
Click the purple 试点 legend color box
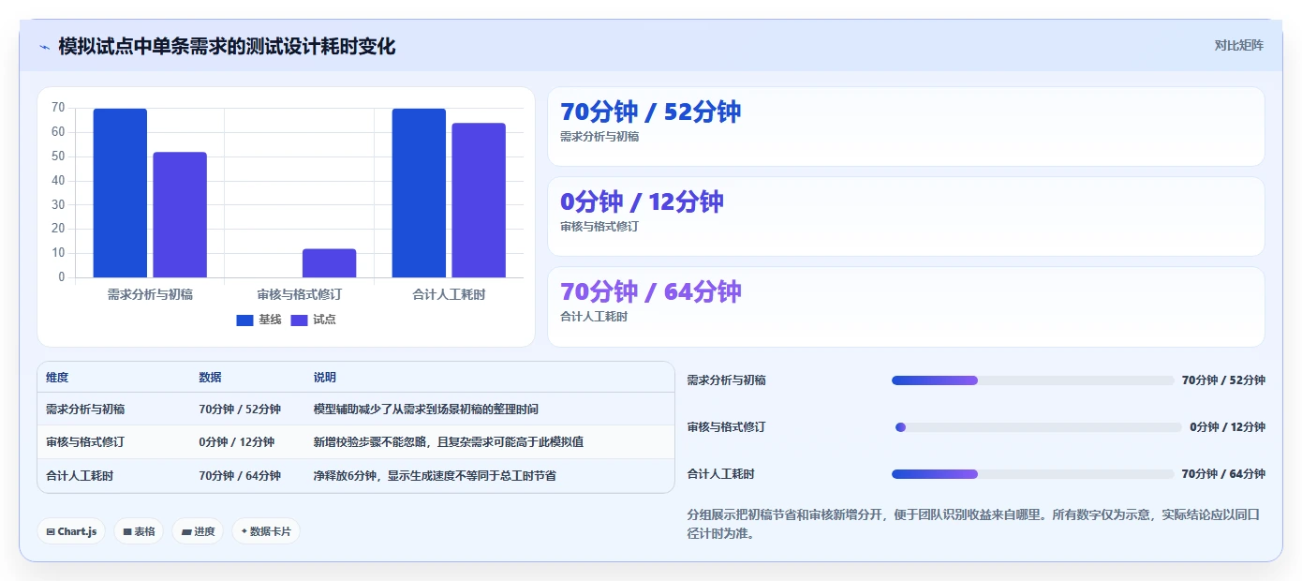(299, 320)
